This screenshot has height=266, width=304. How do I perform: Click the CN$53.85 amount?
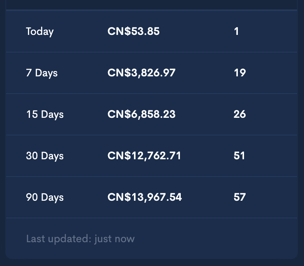pyautogui.click(x=134, y=31)
